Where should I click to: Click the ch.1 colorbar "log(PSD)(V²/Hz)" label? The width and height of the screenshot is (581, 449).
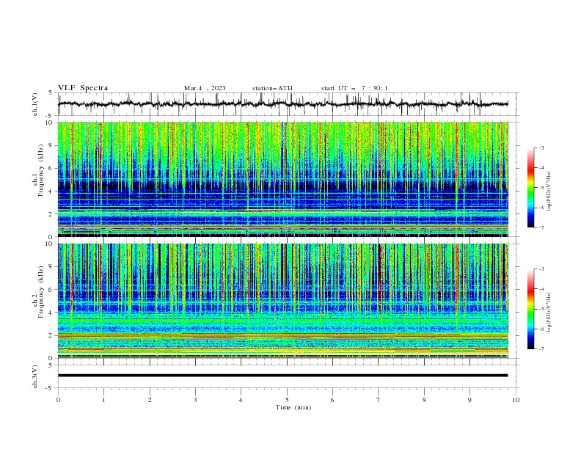[549, 191]
